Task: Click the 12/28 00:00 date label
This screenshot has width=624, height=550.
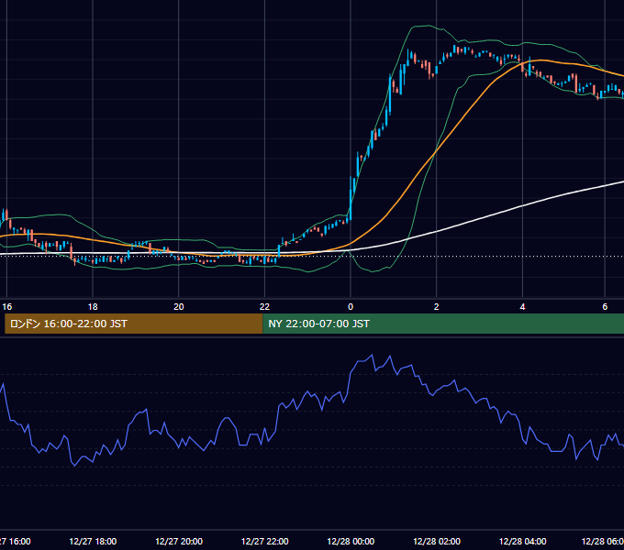Action: pos(351,541)
